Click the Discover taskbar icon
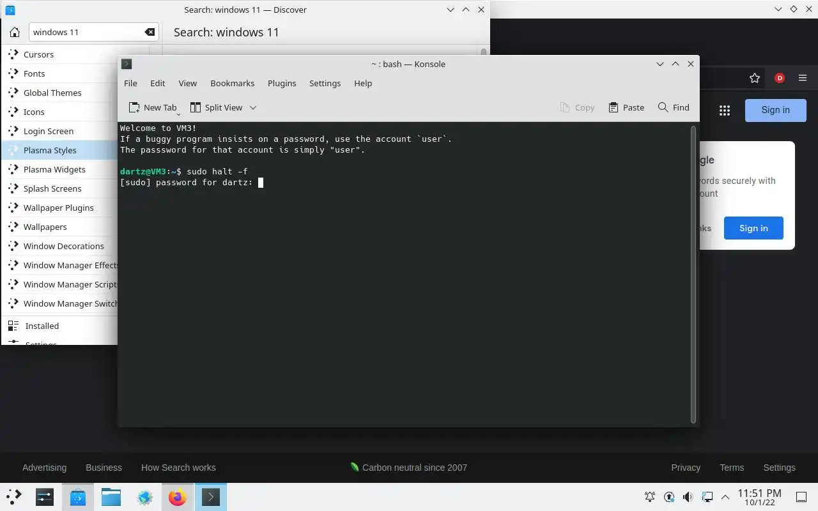 click(x=78, y=497)
